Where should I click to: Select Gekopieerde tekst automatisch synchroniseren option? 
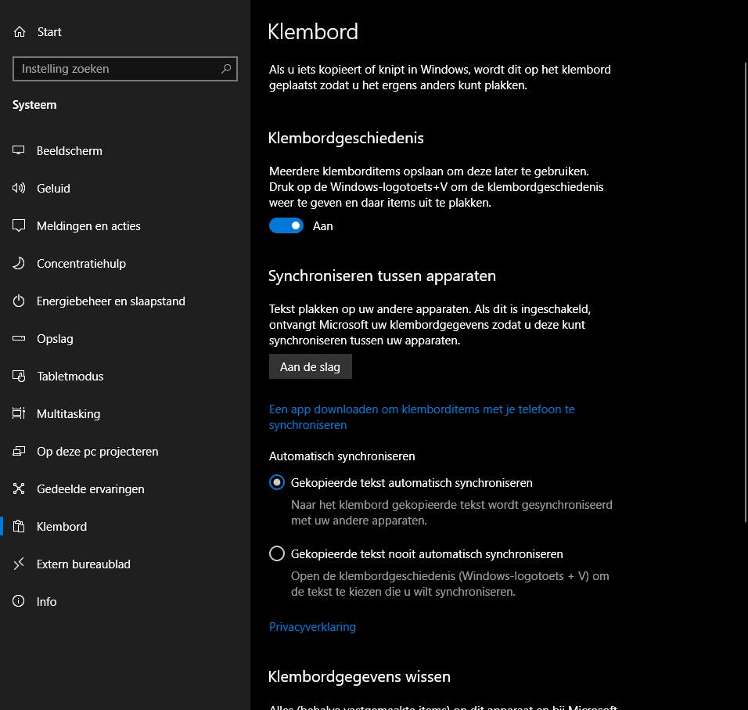[276, 483]
